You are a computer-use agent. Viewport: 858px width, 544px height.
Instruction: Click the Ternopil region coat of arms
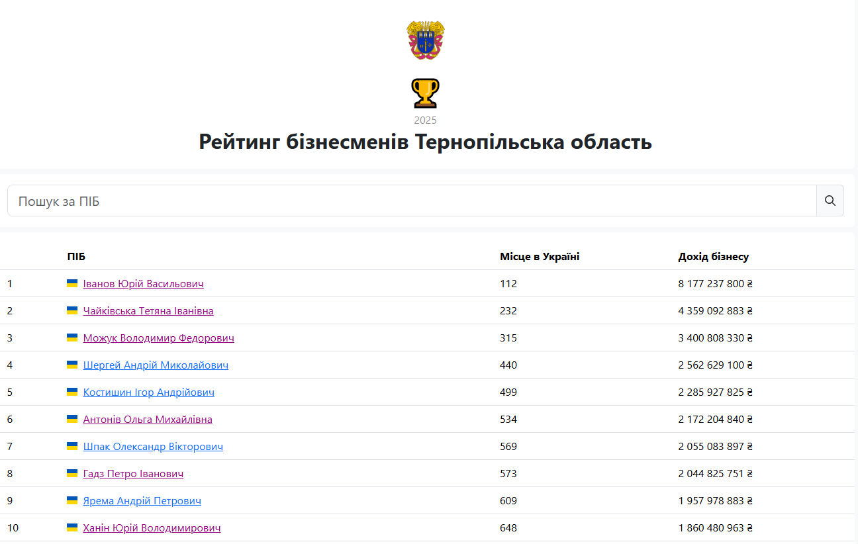pyautogui.click(x=426, y=40)
